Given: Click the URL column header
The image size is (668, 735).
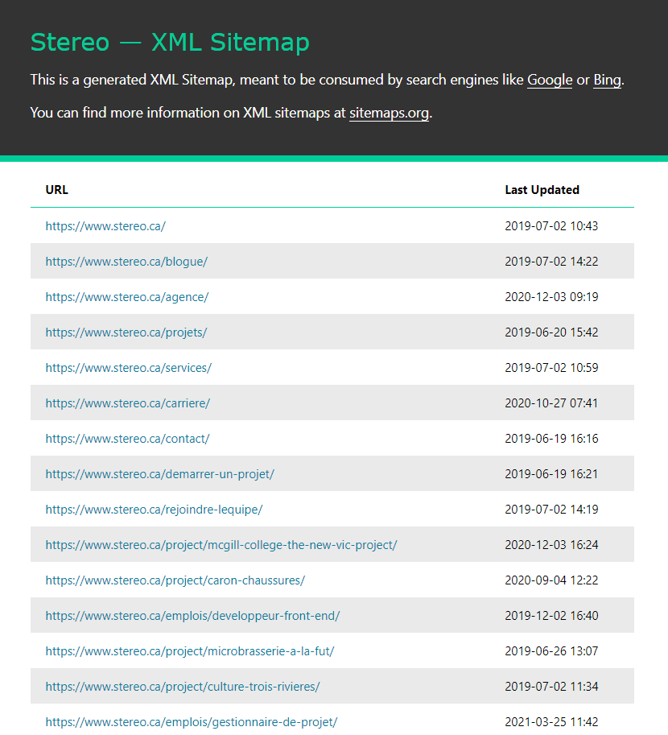Looking at the screenshot, I should click(57, 190).
